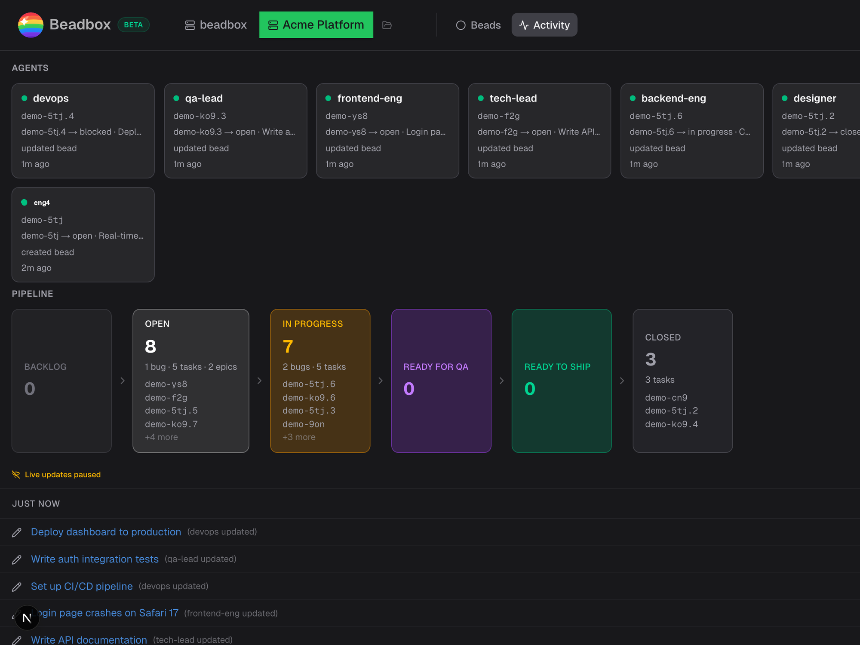Click the Login page crashes on Safari 17 link
Image resolution: width=860 pixels, height=645 pixels.
(105, 613)
